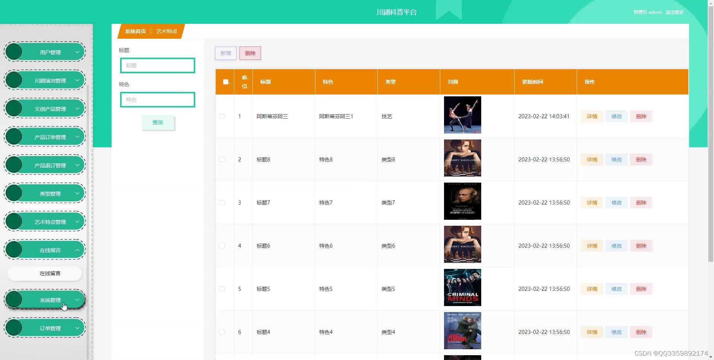Screen dimensions: 714x360
Task: Click the 标题 search input field
Action: tap(158, 65)
